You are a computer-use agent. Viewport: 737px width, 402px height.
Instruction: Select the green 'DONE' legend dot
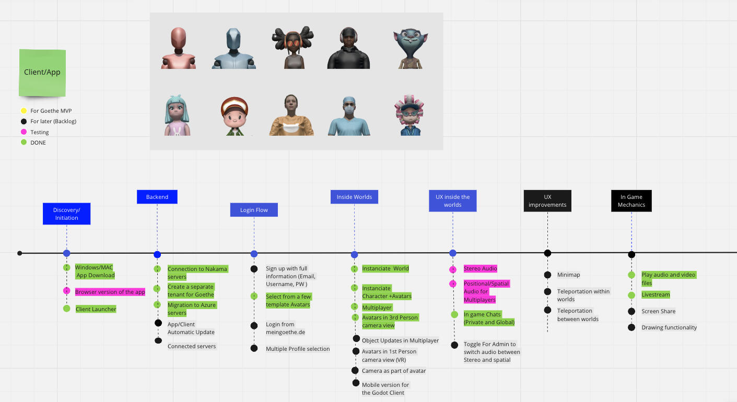pos(24,143)
